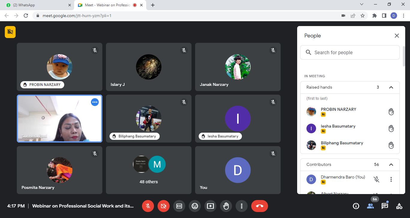Click the yellow presentation-off badge top left

(x=10, y=32)
